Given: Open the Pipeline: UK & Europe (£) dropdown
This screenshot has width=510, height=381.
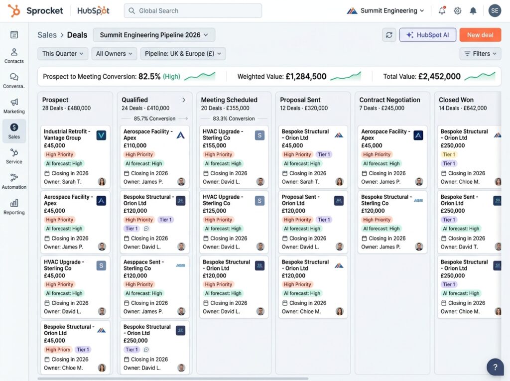Looking at the screenshot, I should 183,54.
